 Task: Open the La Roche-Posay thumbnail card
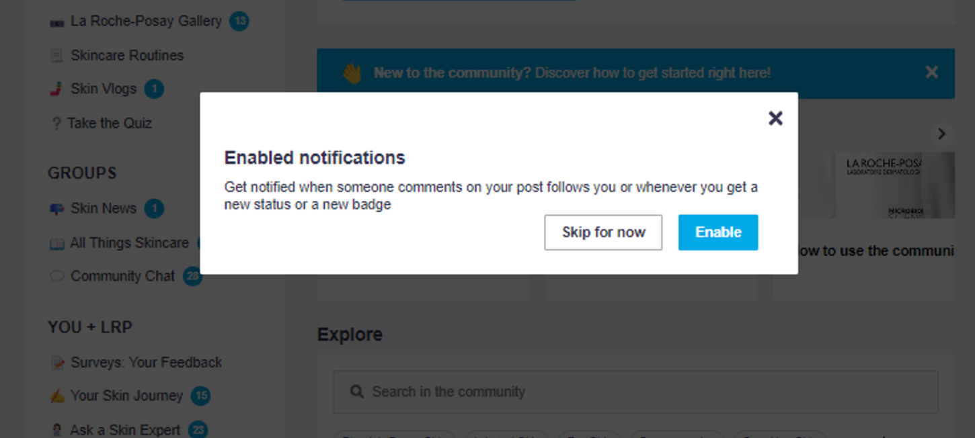point(881,185)
